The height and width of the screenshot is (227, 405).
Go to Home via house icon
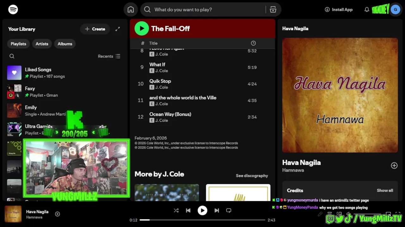coord(131,9)
